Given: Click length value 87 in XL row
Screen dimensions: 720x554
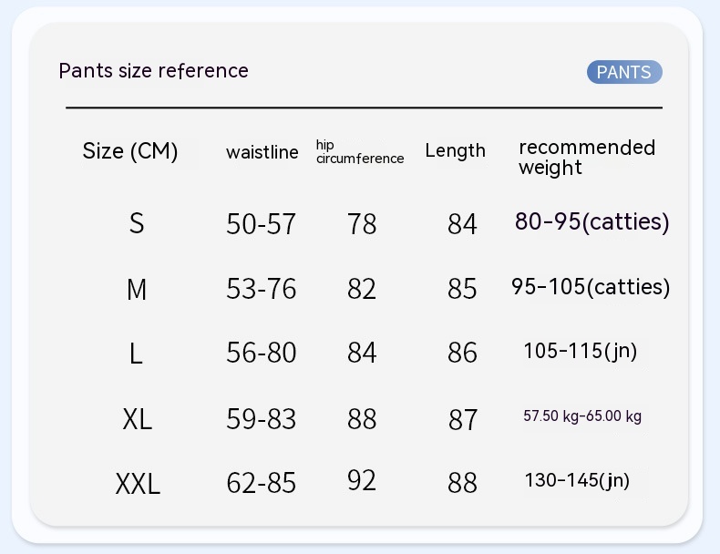Looking at the screenshot, I should (463, 419).
